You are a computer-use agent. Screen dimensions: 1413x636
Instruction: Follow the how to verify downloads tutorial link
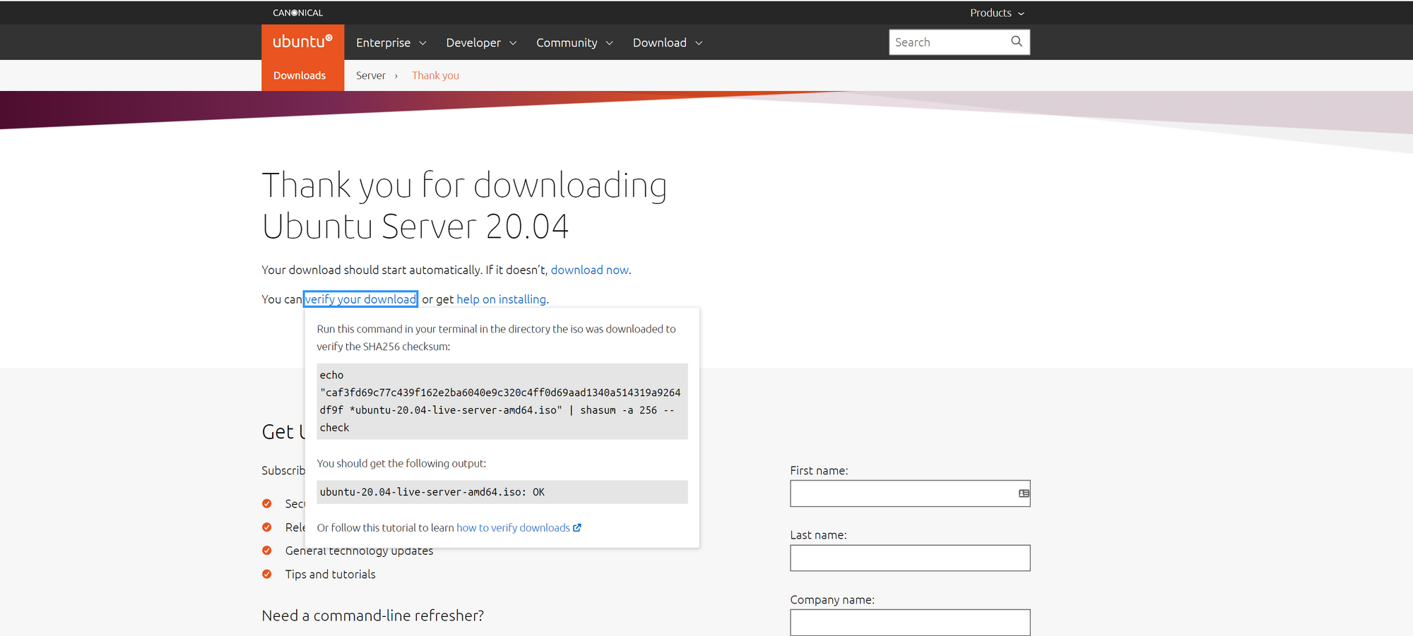pyautogui.click(x=512, y=527)
